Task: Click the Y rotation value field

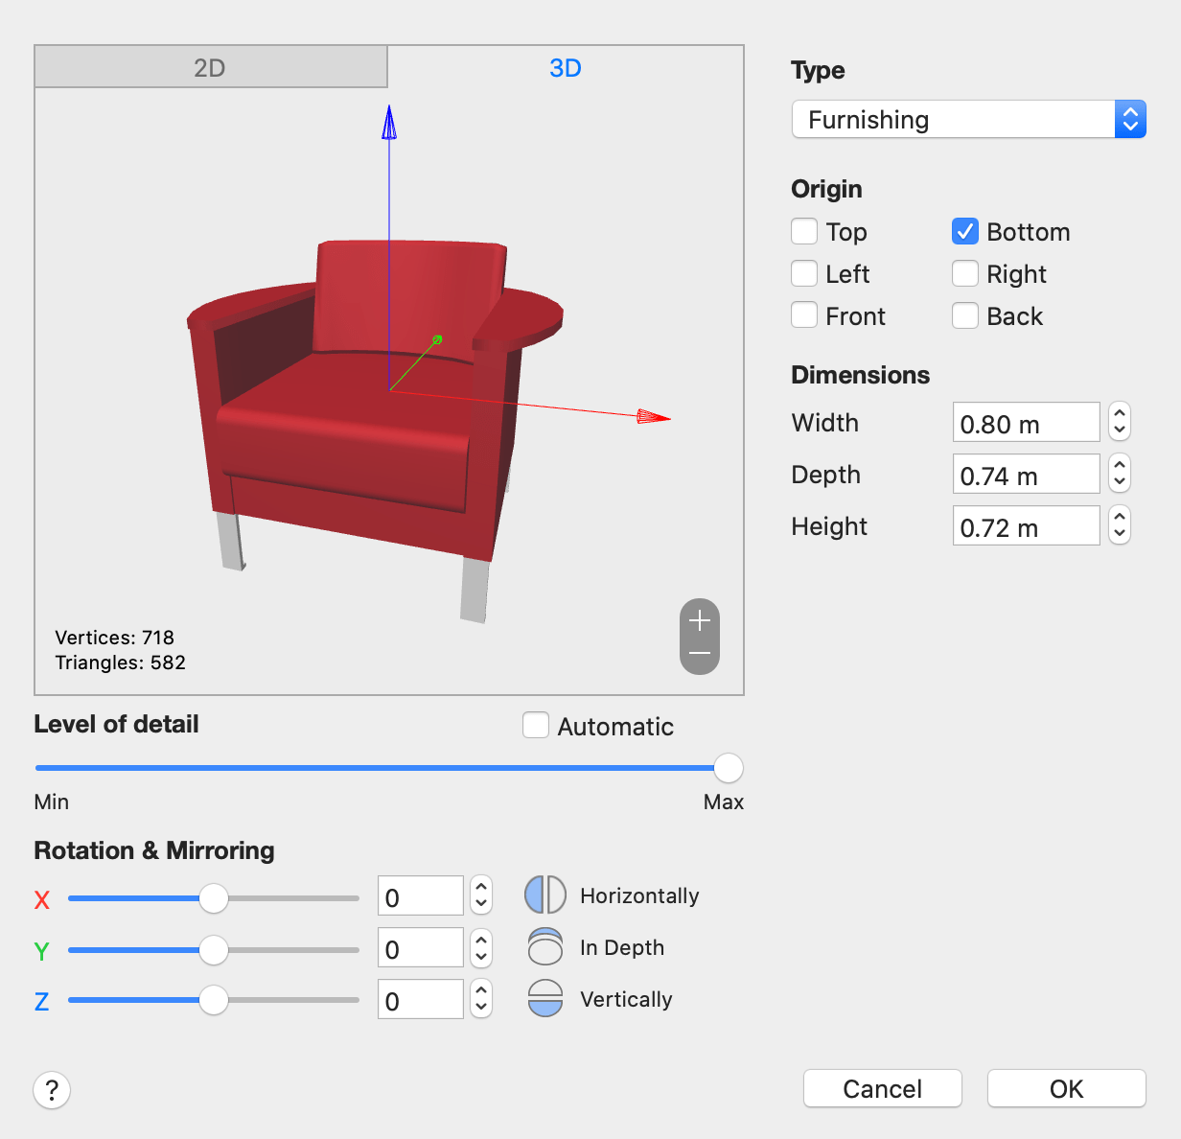Action: [x=421, y=948]
